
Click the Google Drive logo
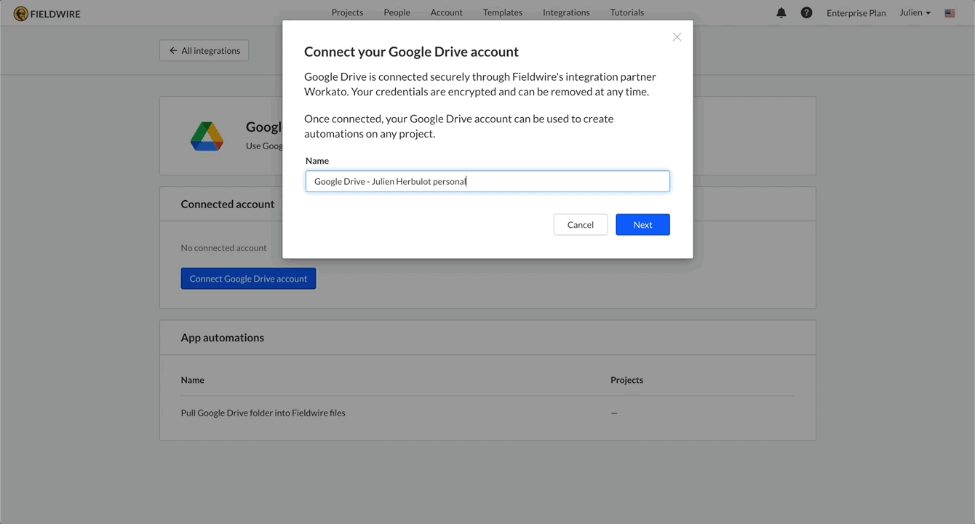point(207,136)
